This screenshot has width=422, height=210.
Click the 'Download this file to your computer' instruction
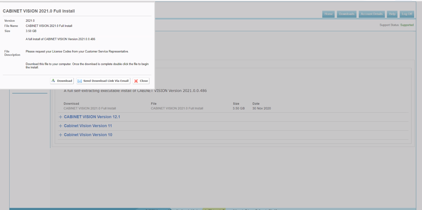tap(87, 66)
